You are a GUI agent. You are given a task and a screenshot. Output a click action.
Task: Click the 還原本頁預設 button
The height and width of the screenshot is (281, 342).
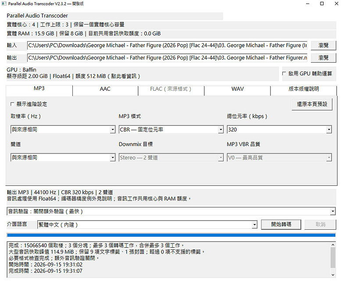(312, 104)
